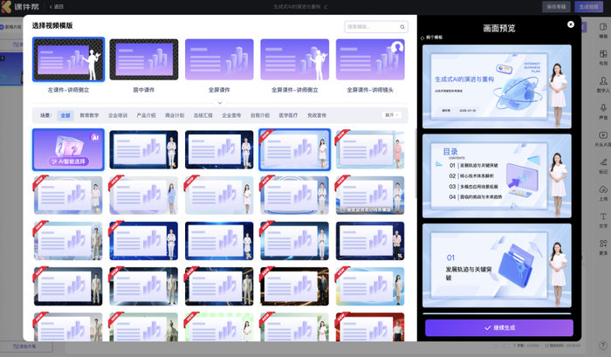Expand the scene categories with 展开 dropdown

[x=392, y=114]
